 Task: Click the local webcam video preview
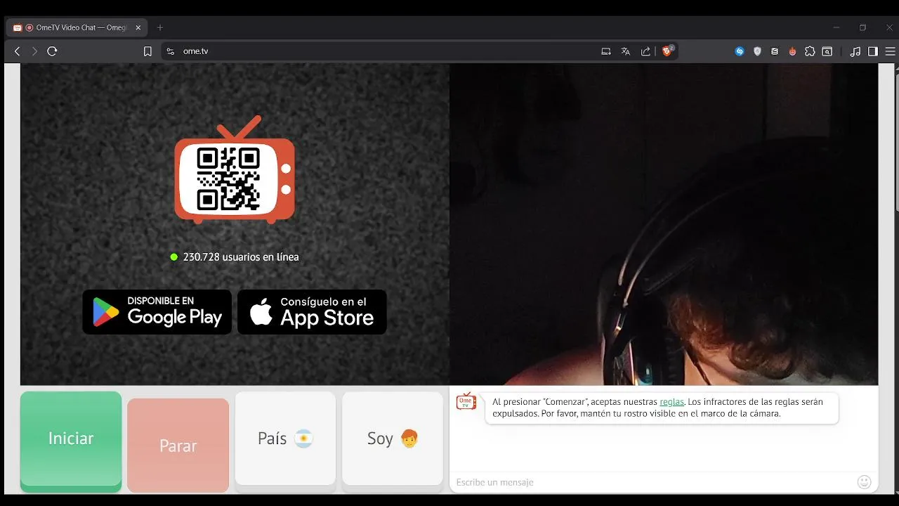[x=664, y=224]
